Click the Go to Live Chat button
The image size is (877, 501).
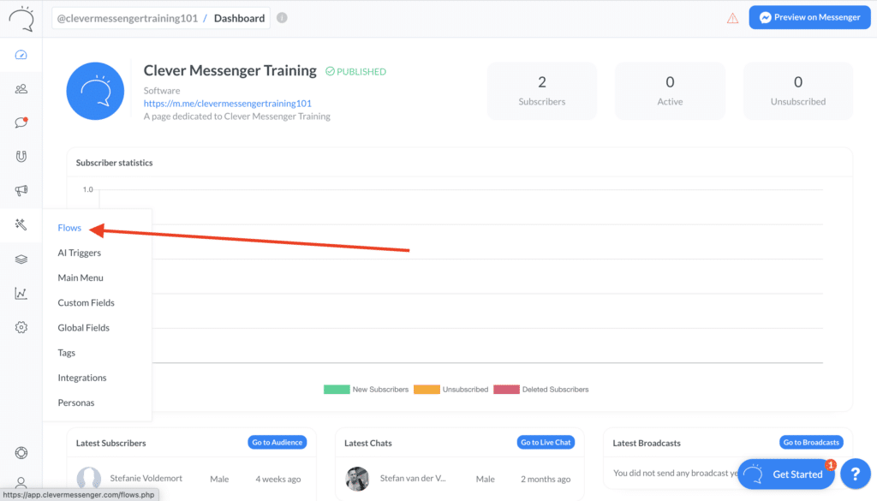pos(546,443)
